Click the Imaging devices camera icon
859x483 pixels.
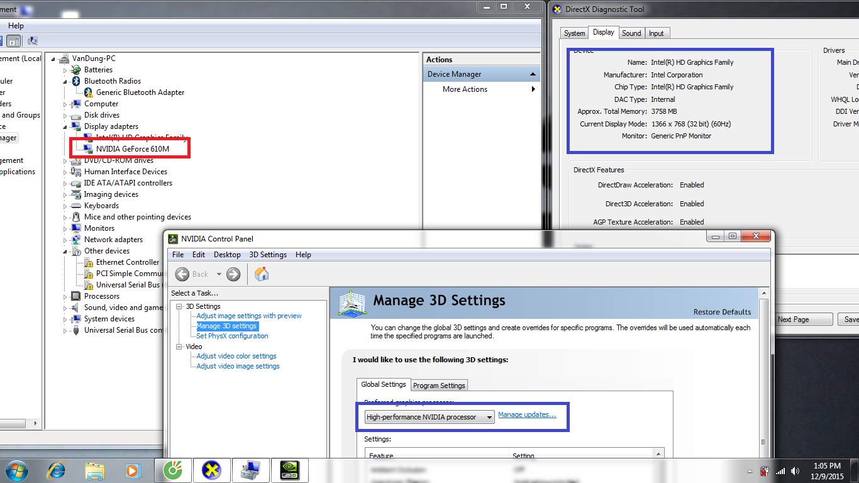[76, 194]
